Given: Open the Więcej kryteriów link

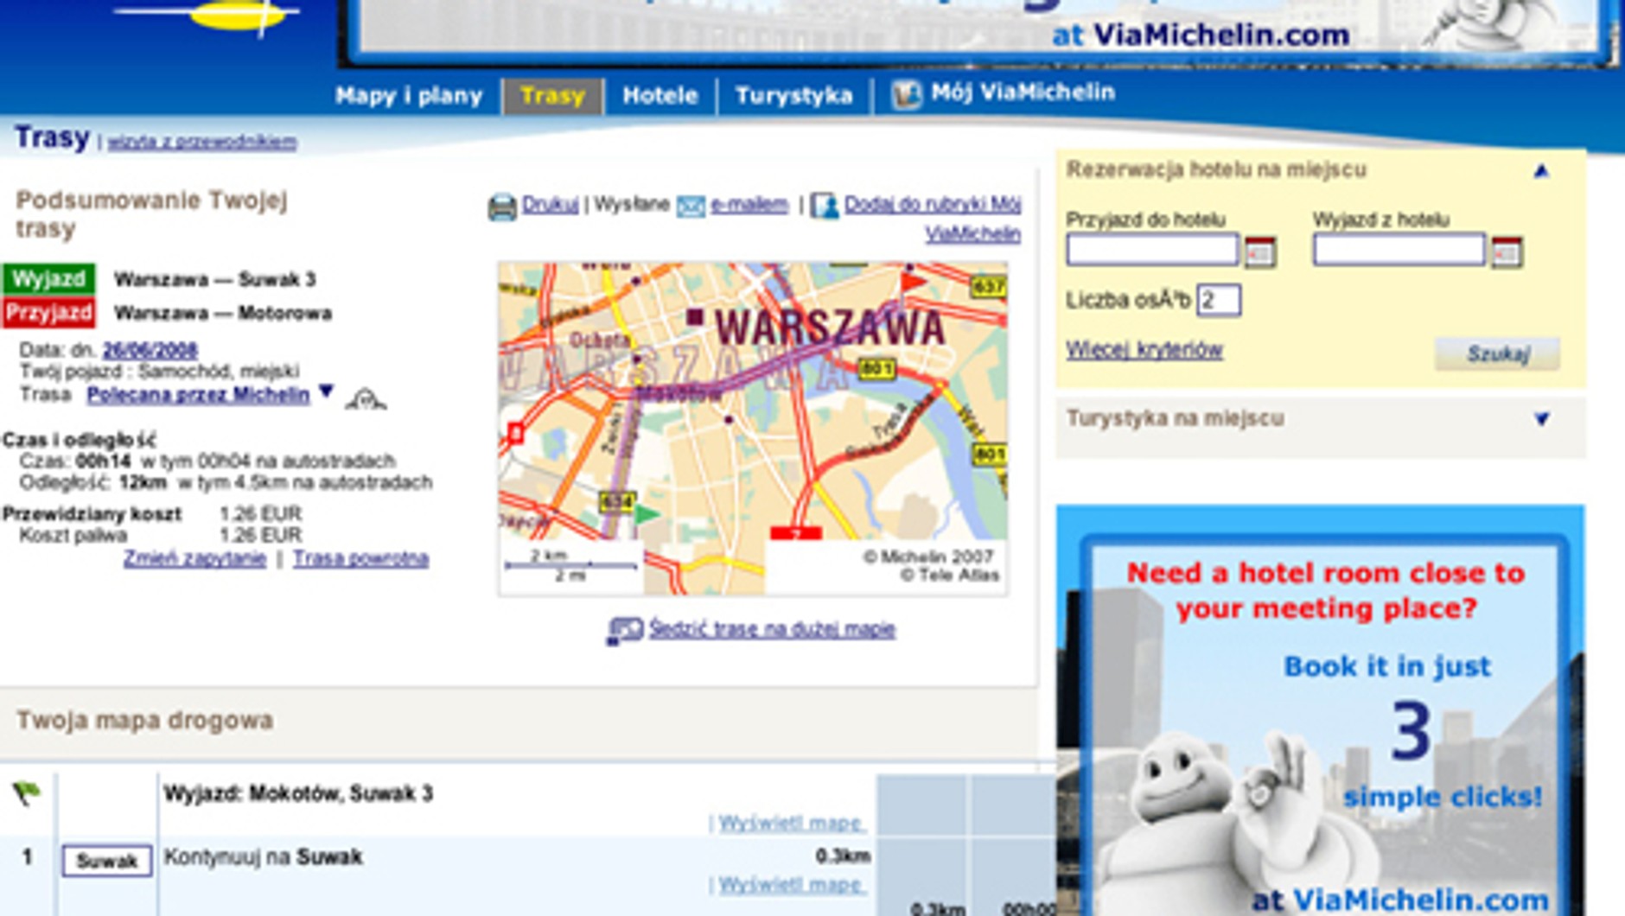Looking at the screenshot, I should (x=1144, y=350).
